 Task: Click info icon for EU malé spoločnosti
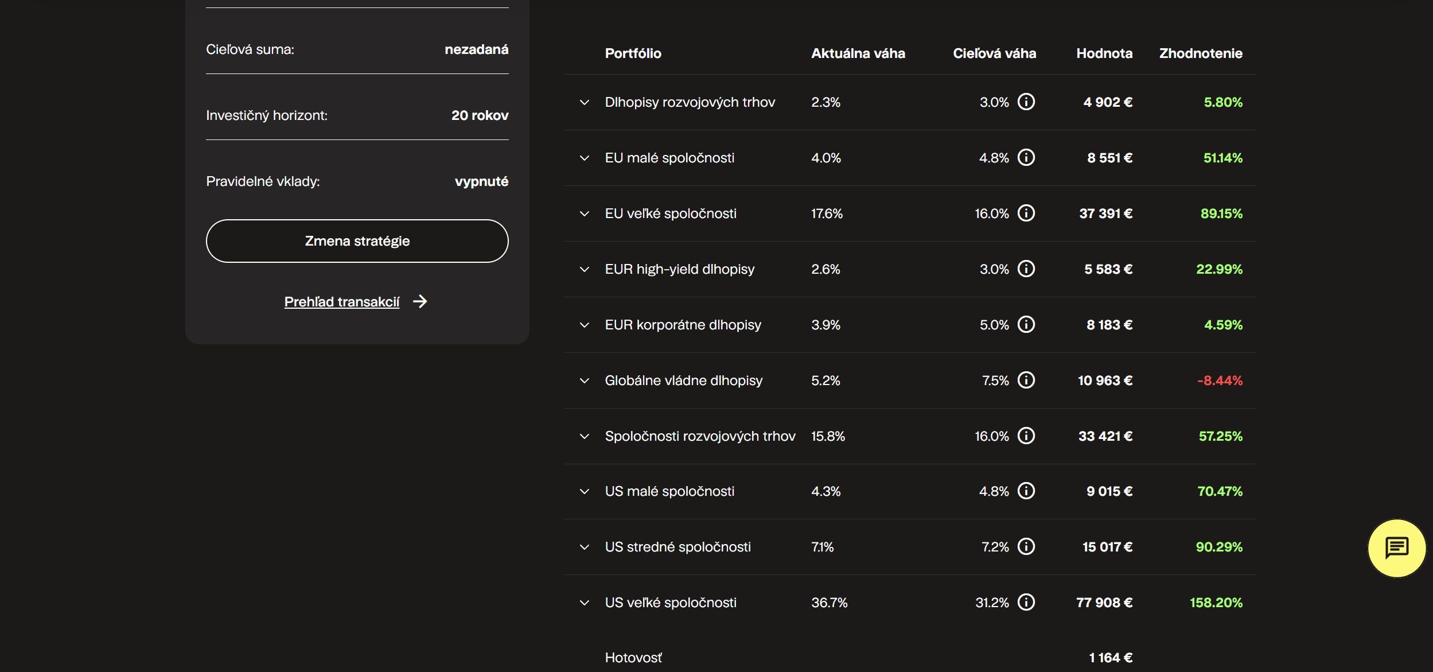pyautogui.click(x=1026, y=158)
